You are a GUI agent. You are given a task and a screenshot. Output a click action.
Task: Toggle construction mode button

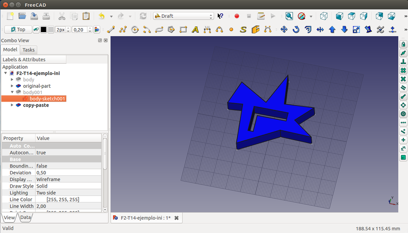pyautogui.click(x=37, y=29)
